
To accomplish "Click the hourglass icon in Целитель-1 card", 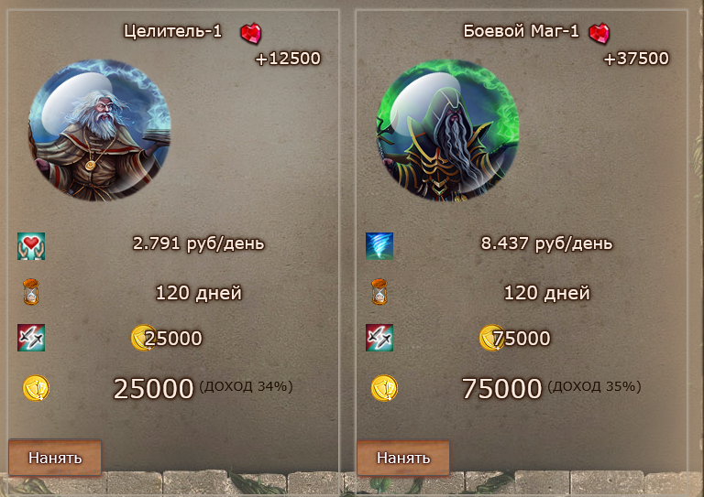I will [x=31, y=292].
